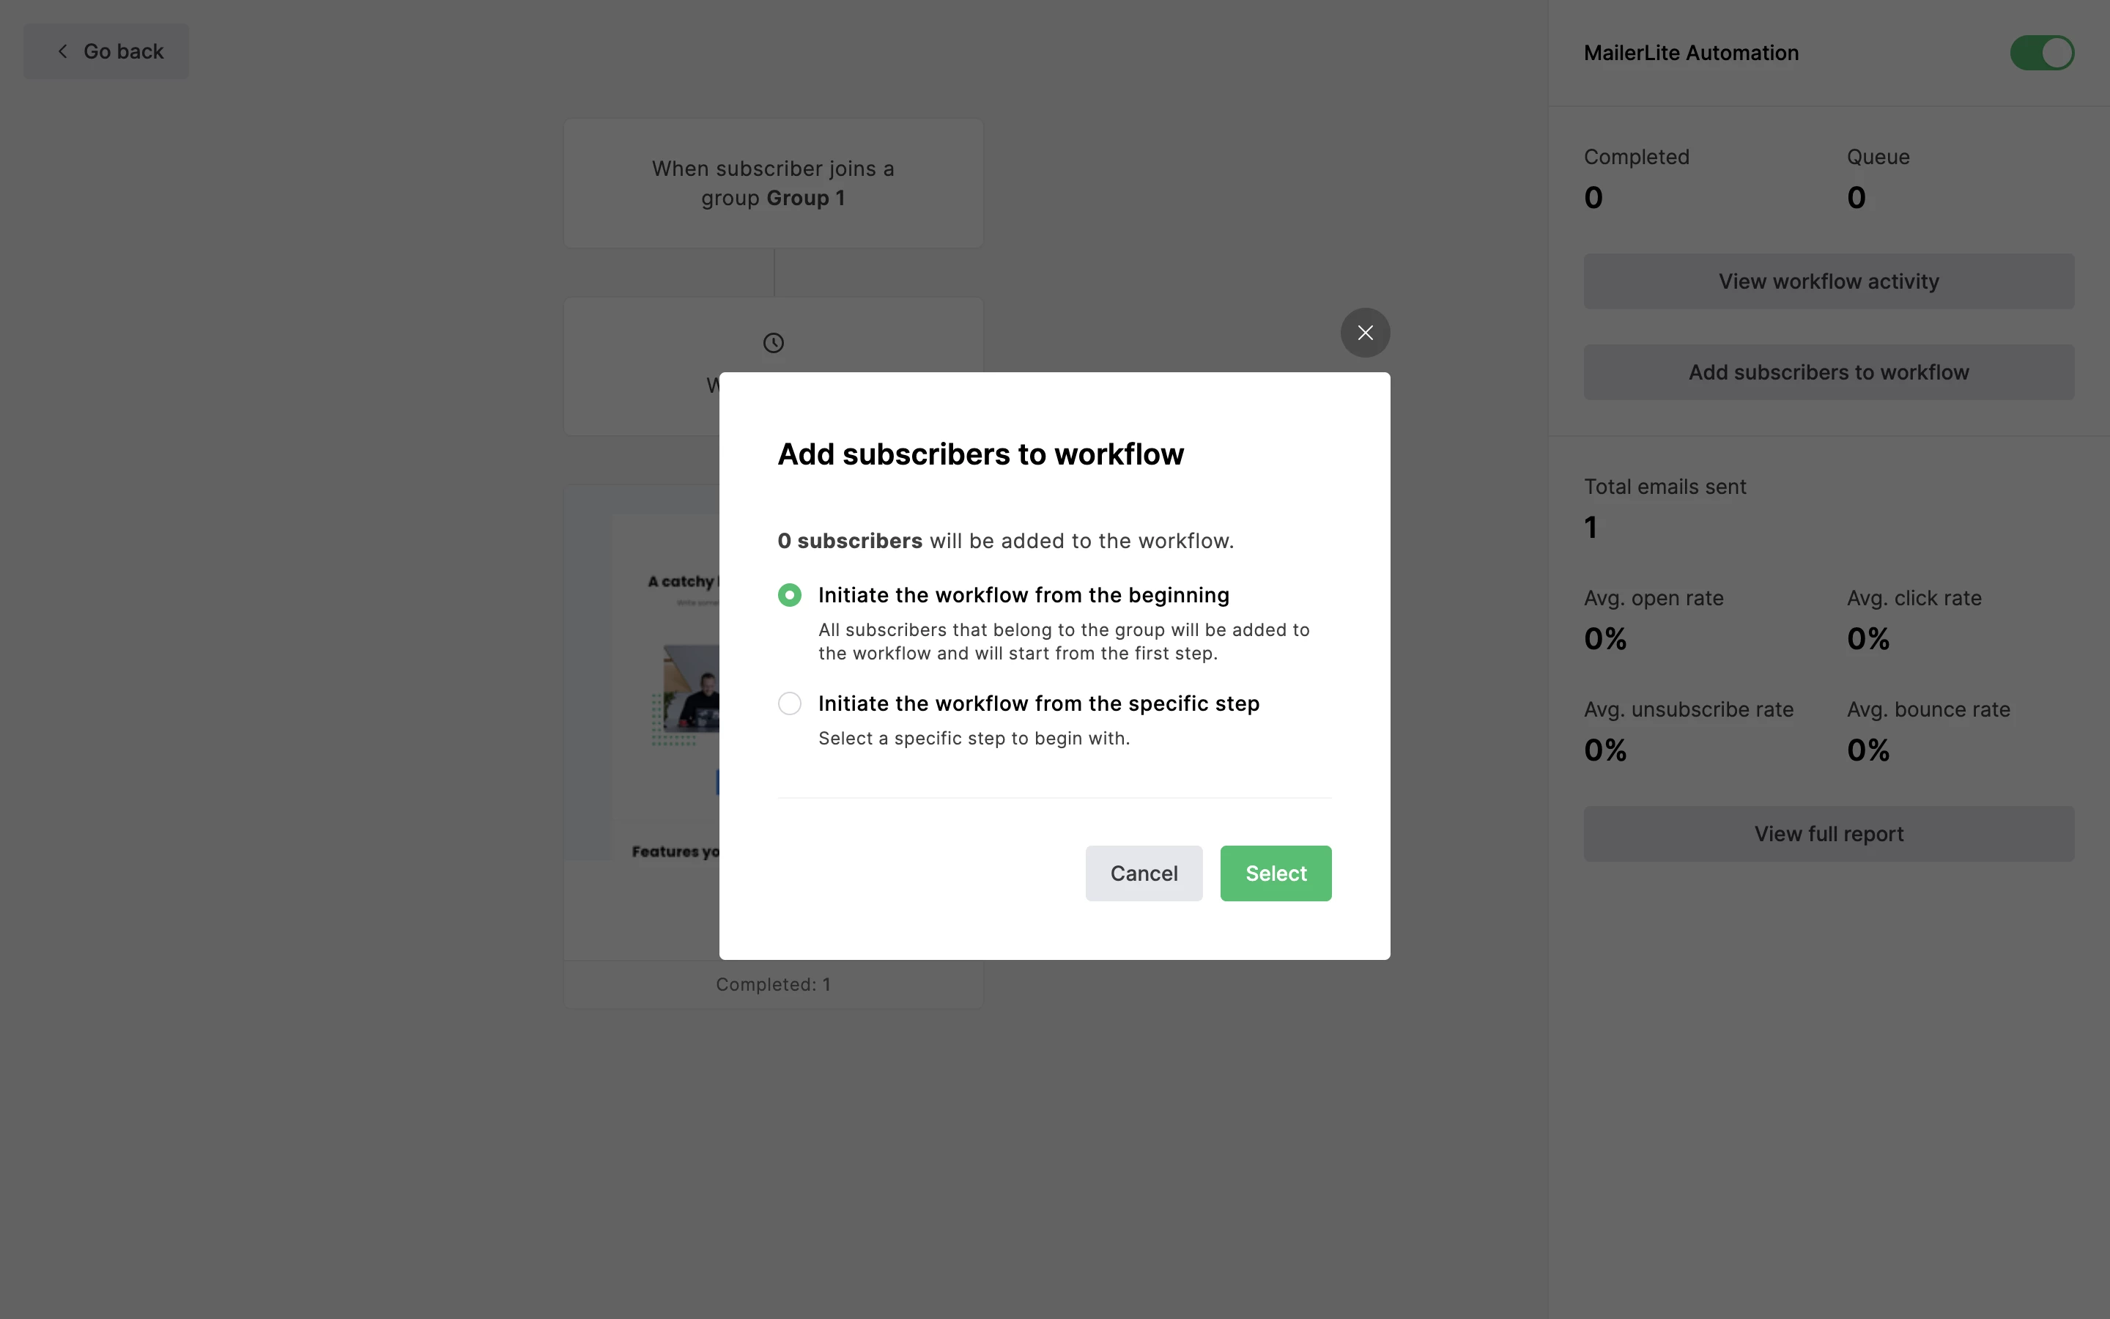Image resolution: width=2110 pixels, height=1319 pixels.
Task: Click the Total emails sent count
Action: pyautogui.click(x=1591, y=527)
